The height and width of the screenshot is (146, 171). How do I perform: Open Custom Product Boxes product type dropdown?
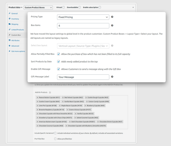(38, 8)
